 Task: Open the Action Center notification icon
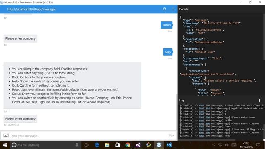pos(258,145)
